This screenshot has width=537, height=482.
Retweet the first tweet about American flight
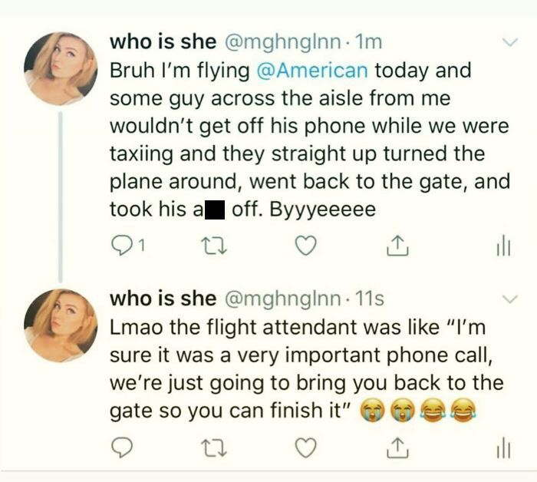[x=214, y=246]
